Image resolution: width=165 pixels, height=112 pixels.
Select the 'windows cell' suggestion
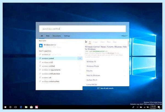(x=59, y=78)
